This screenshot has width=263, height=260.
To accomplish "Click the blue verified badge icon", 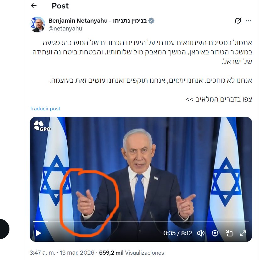I will [x=151, y=21].
